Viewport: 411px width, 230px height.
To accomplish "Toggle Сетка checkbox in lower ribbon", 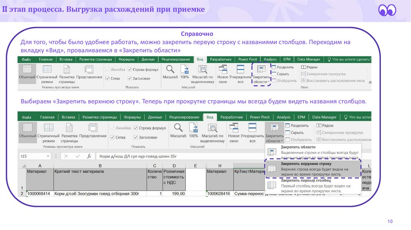I will pyautogui.click(x=112, y=137).
